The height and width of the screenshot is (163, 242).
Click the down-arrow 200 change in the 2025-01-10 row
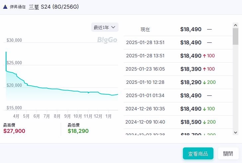point(209,82)
